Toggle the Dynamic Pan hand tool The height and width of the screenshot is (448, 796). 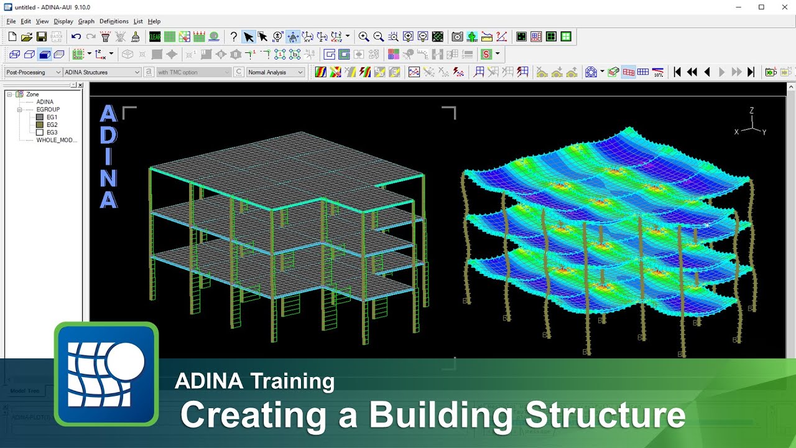click(292, 37)
